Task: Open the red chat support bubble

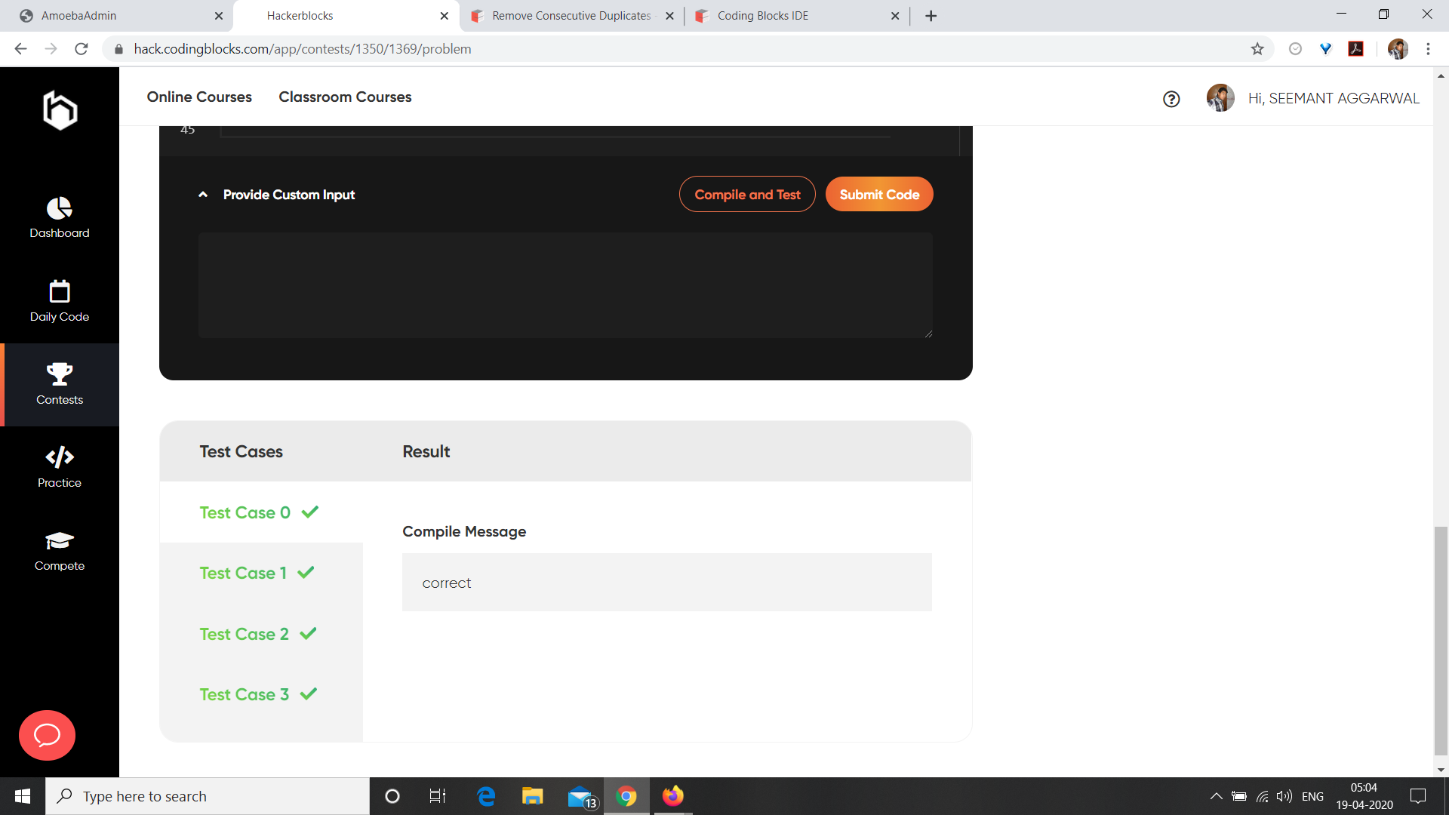Action: pyautogui.click(x=47, y=735)
